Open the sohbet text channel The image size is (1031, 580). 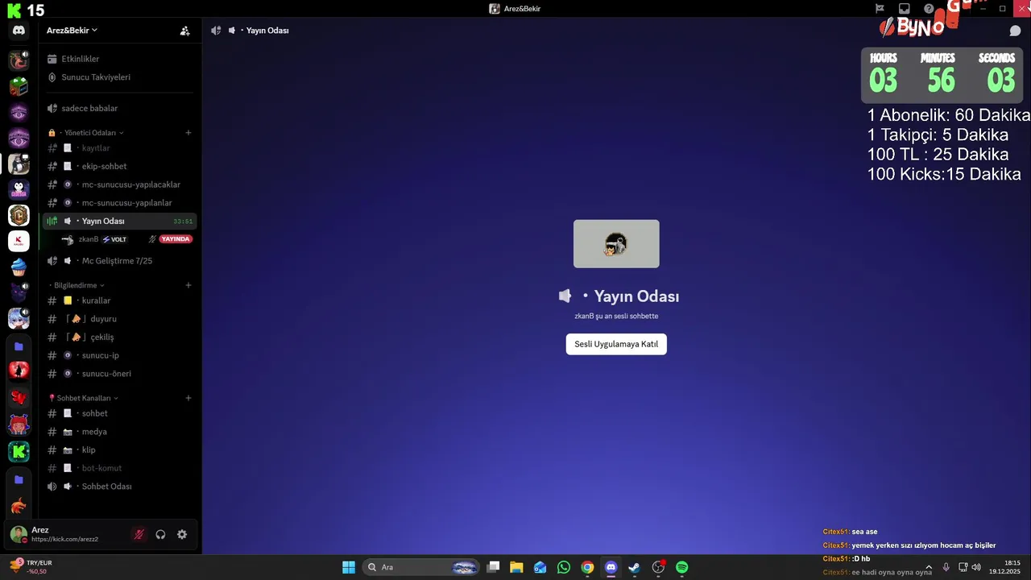click(119, 413)
